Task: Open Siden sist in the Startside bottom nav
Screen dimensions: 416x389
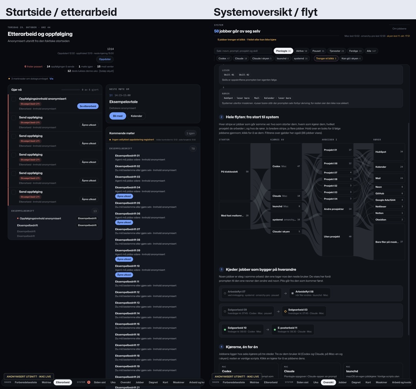Action: [x=100, y=382]
